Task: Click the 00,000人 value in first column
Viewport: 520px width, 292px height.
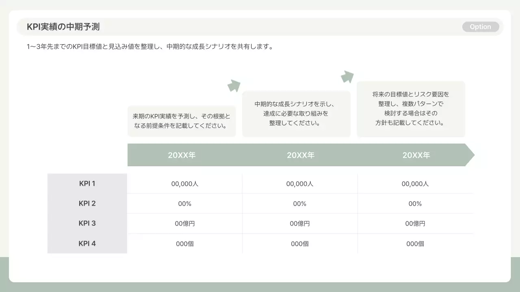Action: point(184,183)
